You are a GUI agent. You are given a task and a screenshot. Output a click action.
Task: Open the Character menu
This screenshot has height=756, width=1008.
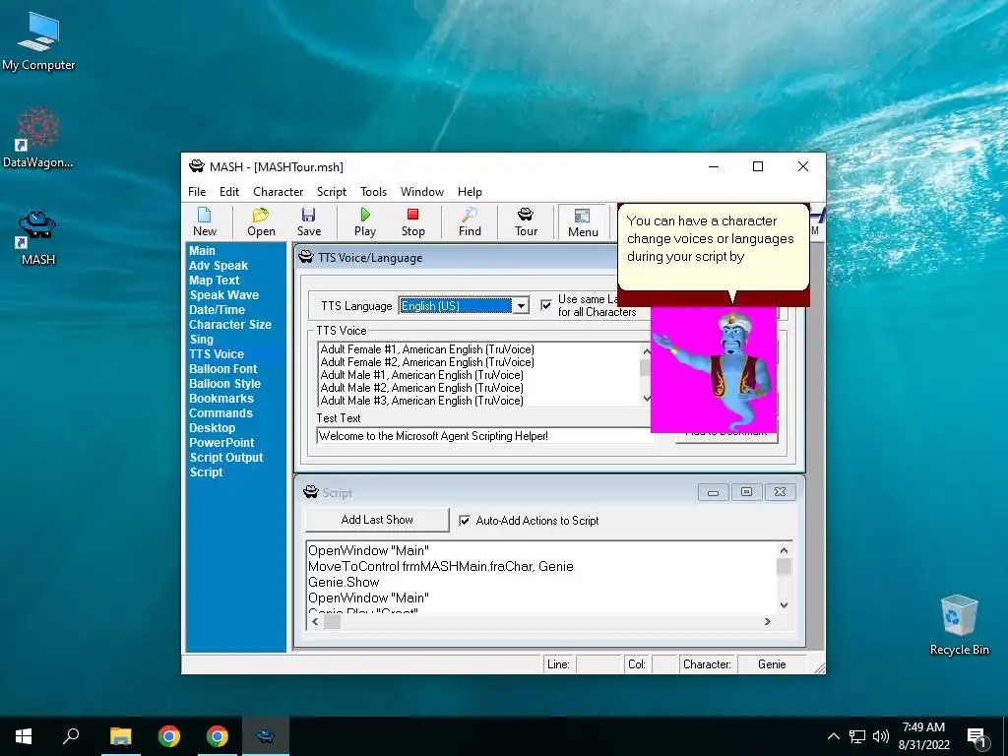278,192
